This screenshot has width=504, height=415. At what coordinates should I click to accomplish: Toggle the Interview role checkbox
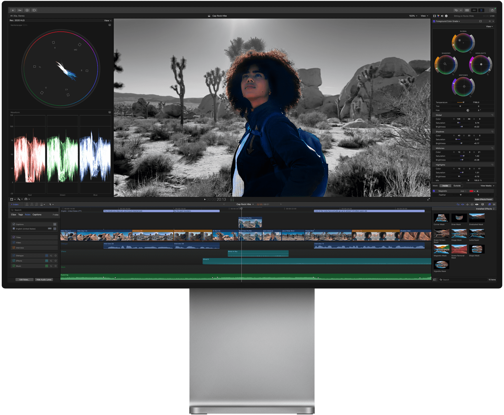[14, 248]
